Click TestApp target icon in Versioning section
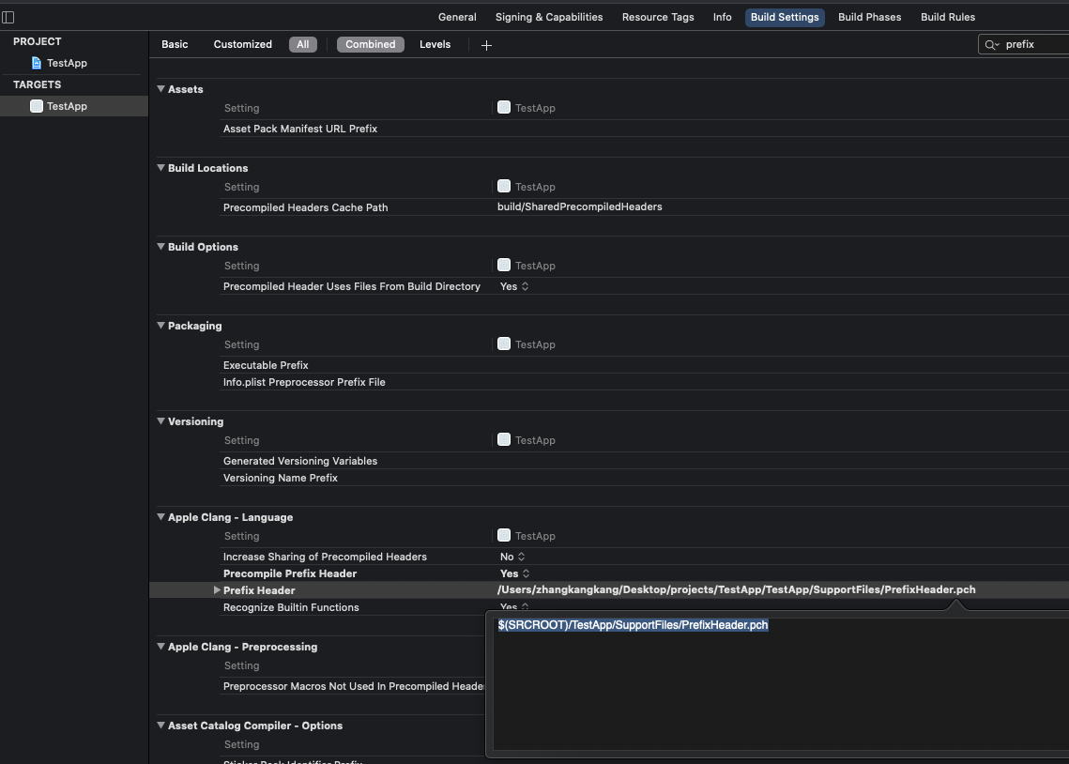1069x764 pixels. (x=504, y=440)
